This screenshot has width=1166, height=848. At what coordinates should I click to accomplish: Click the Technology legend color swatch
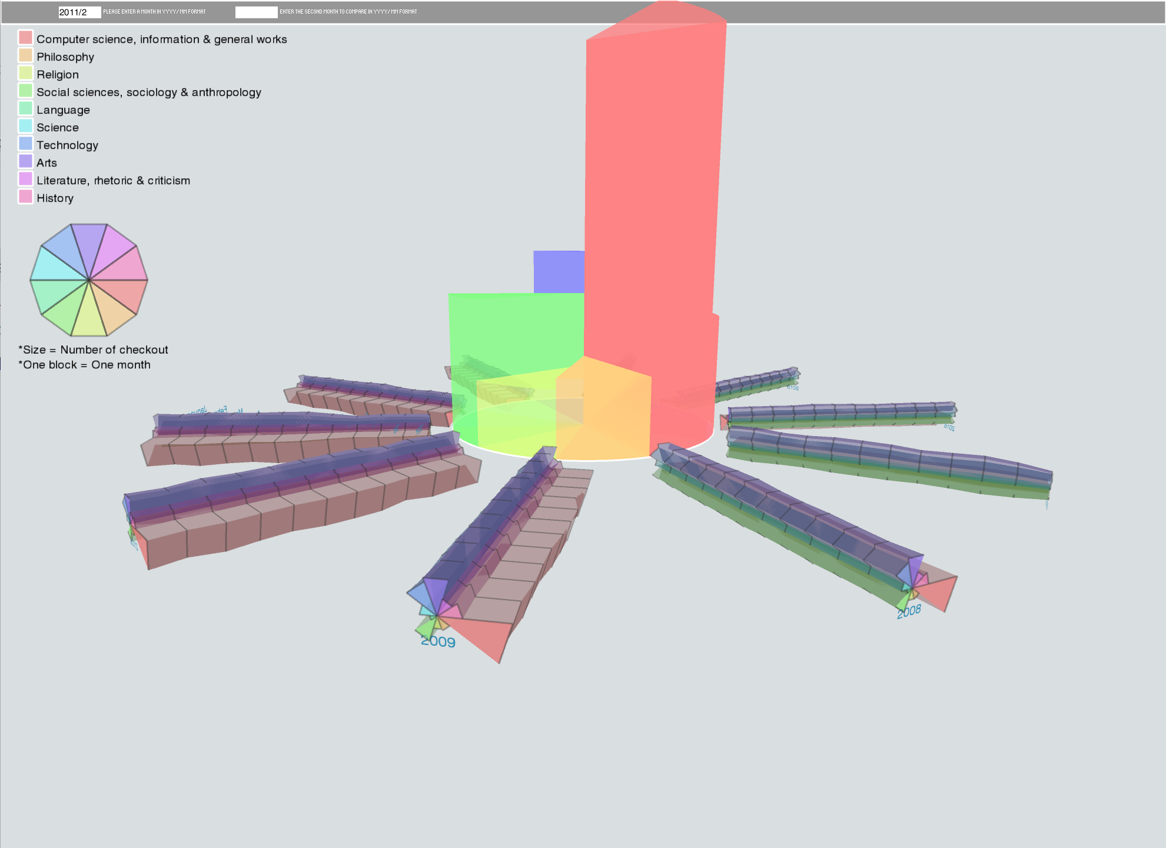(25, 144)
